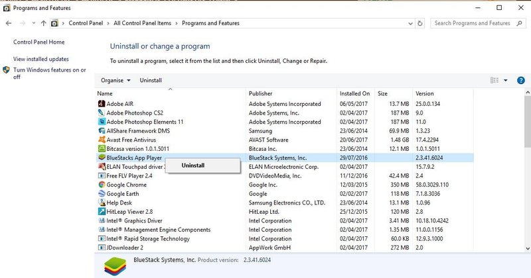Open View installed updates link
Screen dimensions: 531x278
[41, 59]
